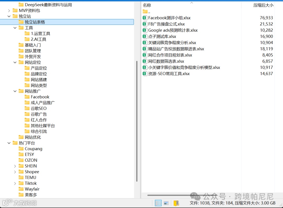
Task: Open the Facebook测评小组.xlsx file icon
Action: 144,18
